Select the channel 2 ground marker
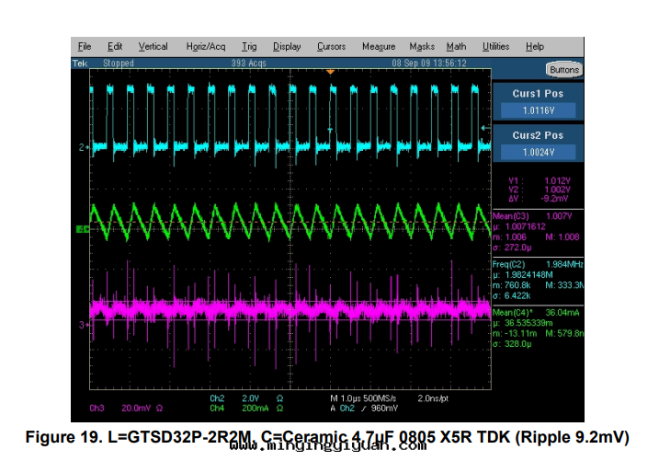The width and height of the screenshot is (659, 461). pos(84,146)
